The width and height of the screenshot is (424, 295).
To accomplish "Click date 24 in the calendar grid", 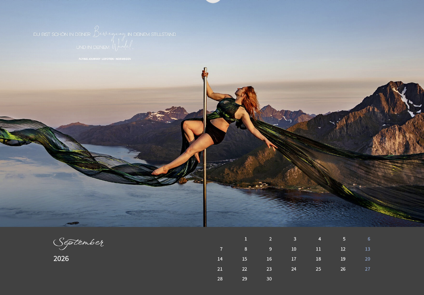I will [x=294, y=269].
